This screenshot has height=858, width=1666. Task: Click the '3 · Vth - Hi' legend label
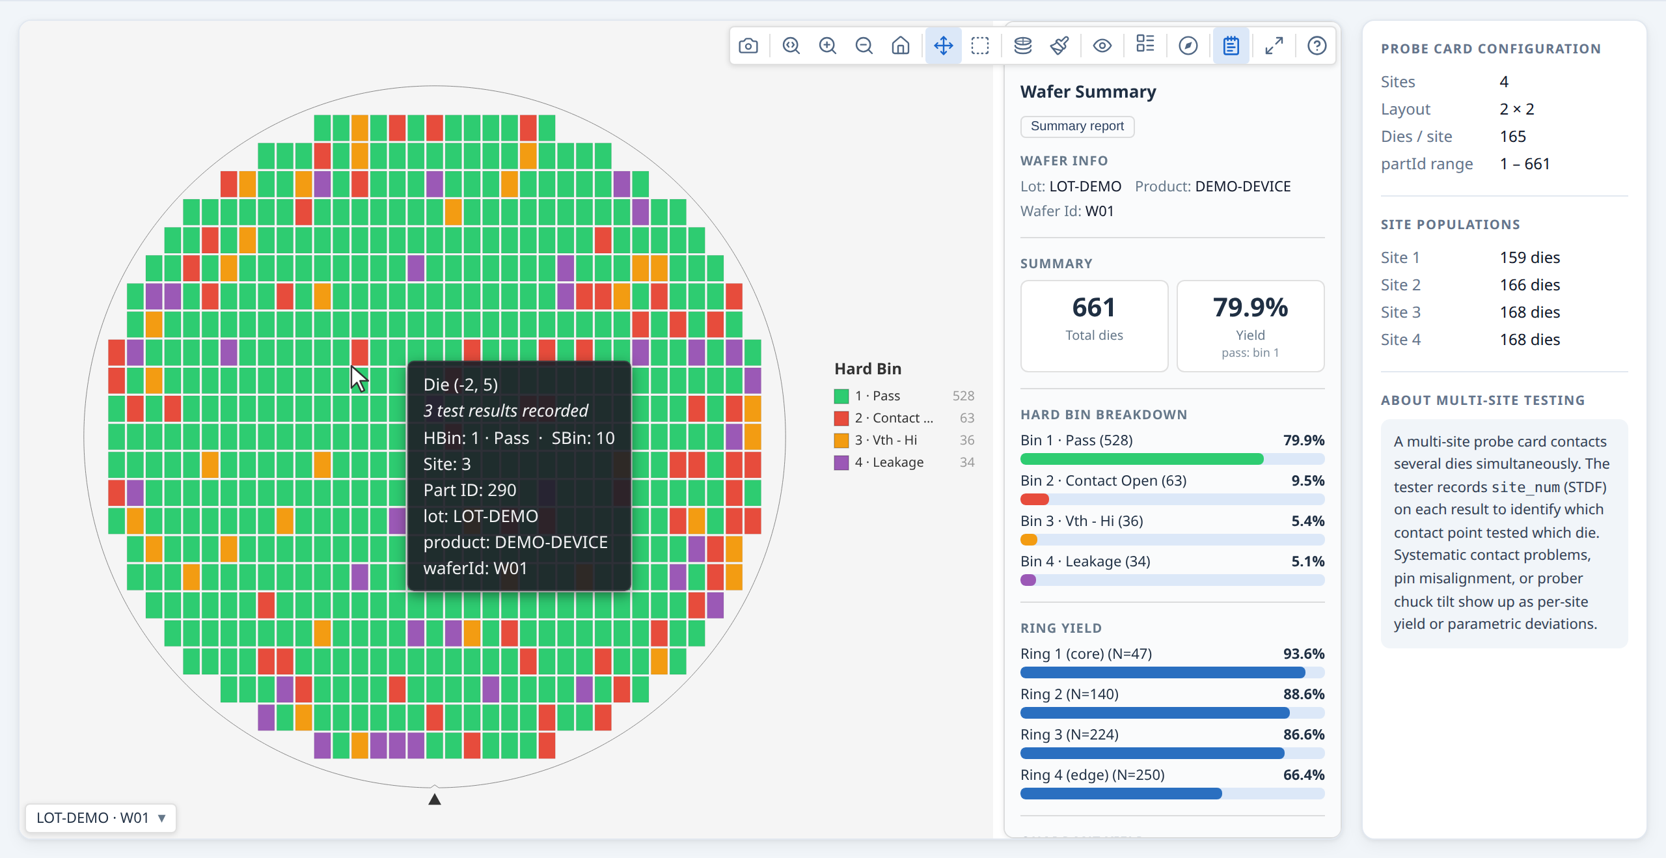pyautogui.click(x=886, y=440)
